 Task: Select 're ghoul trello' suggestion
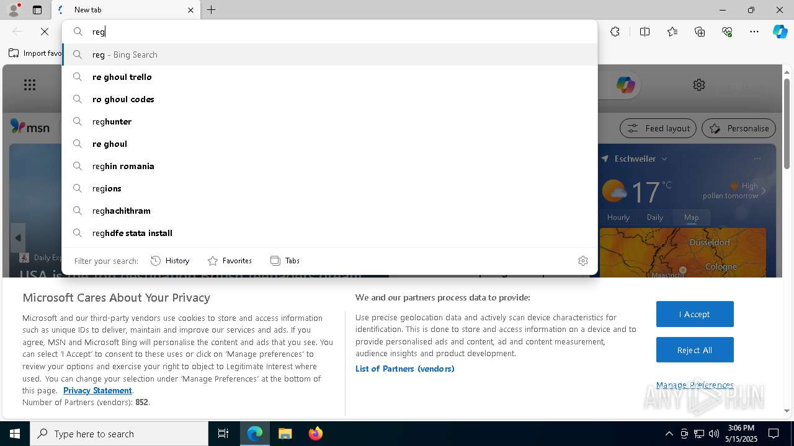point(329,77)
